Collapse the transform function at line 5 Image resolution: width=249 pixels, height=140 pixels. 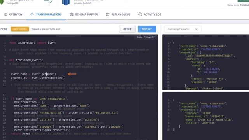point(7,60)
